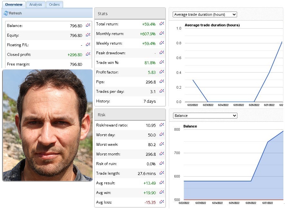Image resolution: width=285 pixels, height=210 pixels.
Task: Switch to the Overview tab
Action: [x=14, y=4]
